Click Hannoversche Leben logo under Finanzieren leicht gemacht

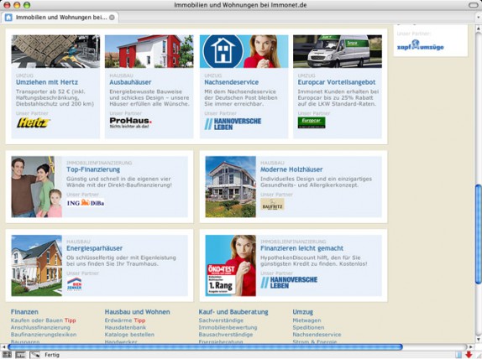pos(289,283)
